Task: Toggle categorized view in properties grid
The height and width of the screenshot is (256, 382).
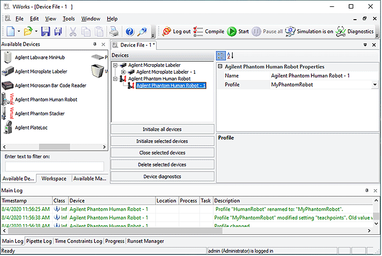Action: 221,56
